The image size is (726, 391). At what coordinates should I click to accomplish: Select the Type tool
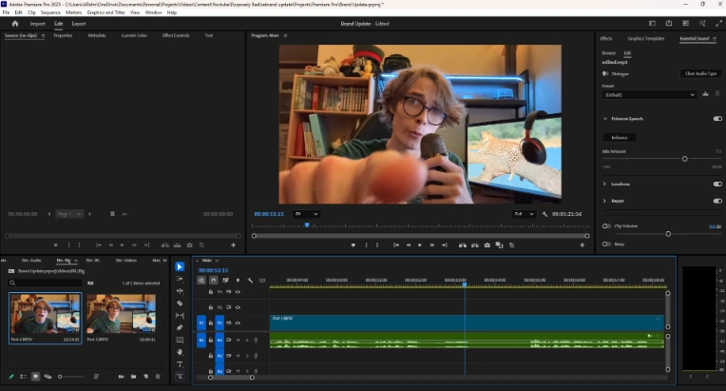point(180,364)
